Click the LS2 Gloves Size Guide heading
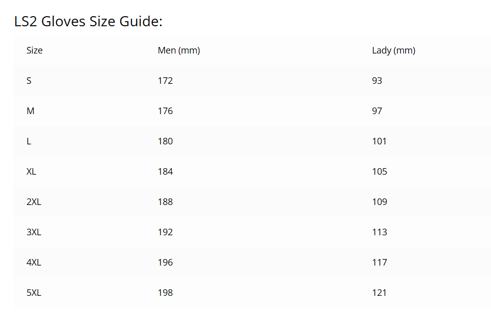The image size is (491, 312). pyautogui.click(x=88, y=22)
